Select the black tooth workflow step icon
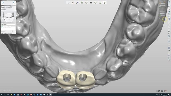Image resolution: width=171 pixels, height=96 pixels. tap(91, 3)
